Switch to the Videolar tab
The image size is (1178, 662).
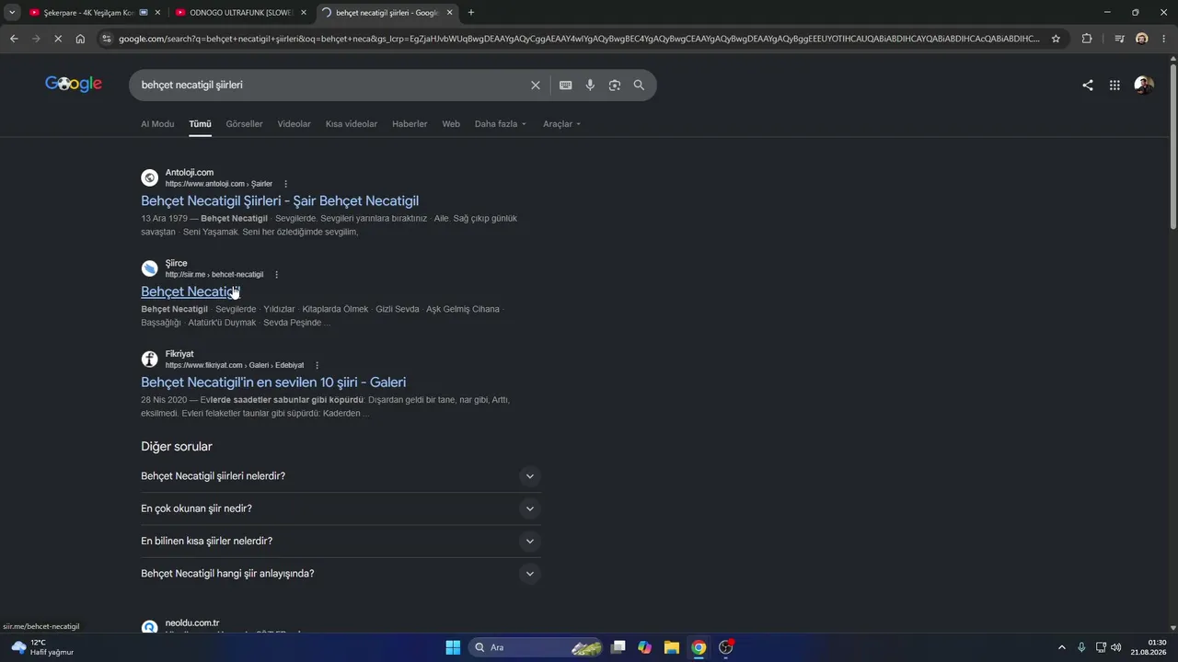click(x=294, y=124)
